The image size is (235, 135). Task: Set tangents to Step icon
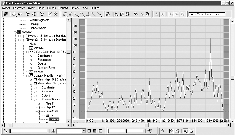click(x=88, y=14)
